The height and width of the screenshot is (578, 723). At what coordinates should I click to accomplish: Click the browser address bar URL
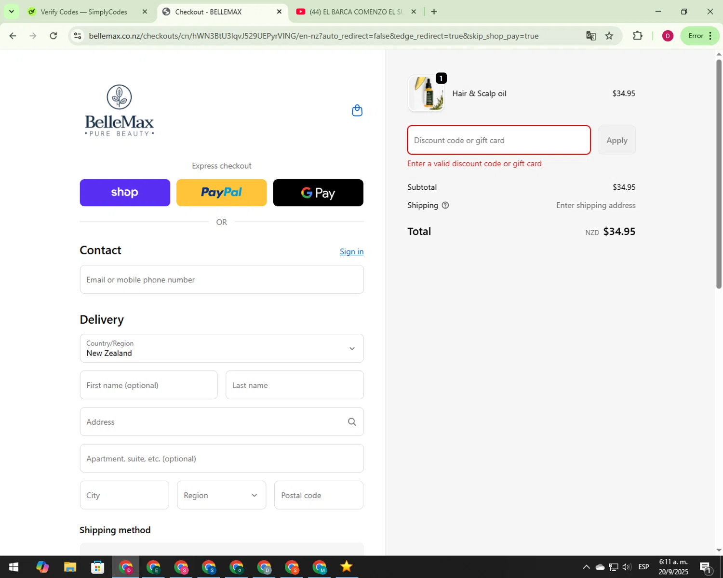(x=313, y=36)
